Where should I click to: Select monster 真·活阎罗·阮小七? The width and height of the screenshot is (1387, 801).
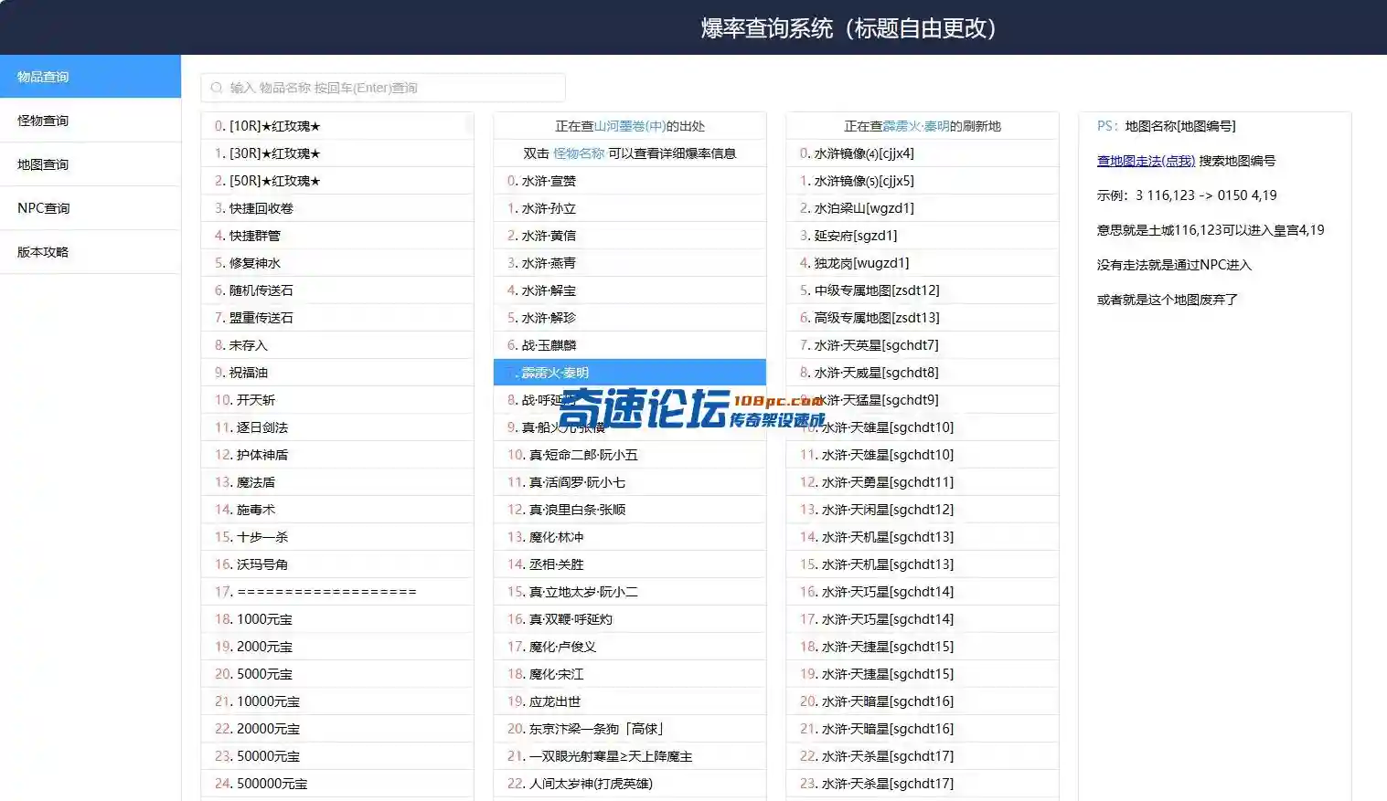tap(630, 482)
